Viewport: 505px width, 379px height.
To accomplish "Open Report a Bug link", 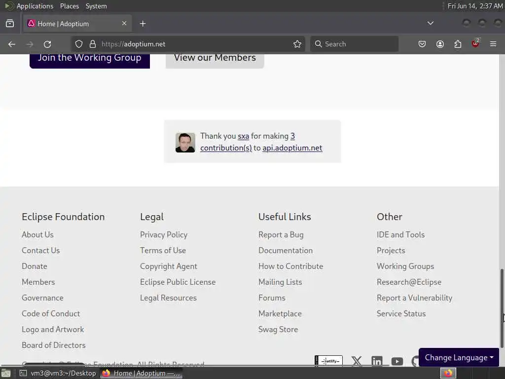I will (281, 234).
